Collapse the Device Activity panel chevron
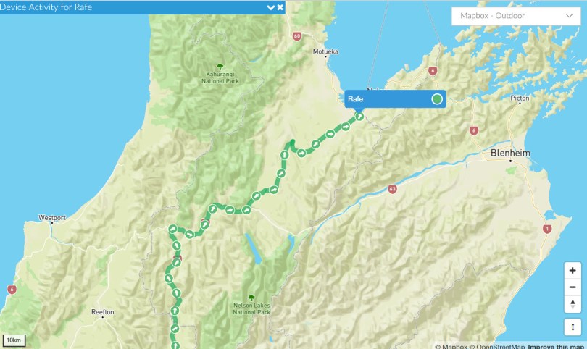The image size is (587, 349). [x=270, y=7]
